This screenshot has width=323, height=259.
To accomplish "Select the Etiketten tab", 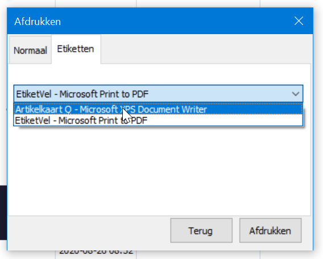I will point(76,49).
